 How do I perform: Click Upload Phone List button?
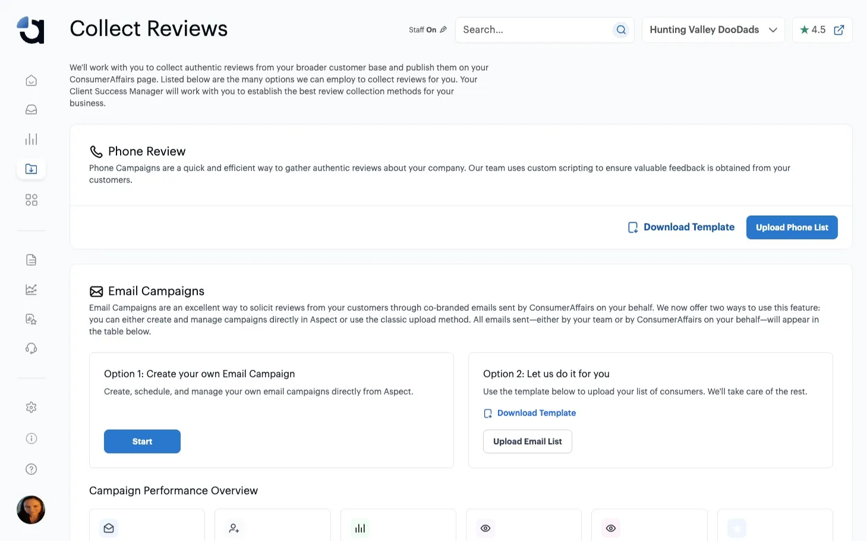[792, 227]
